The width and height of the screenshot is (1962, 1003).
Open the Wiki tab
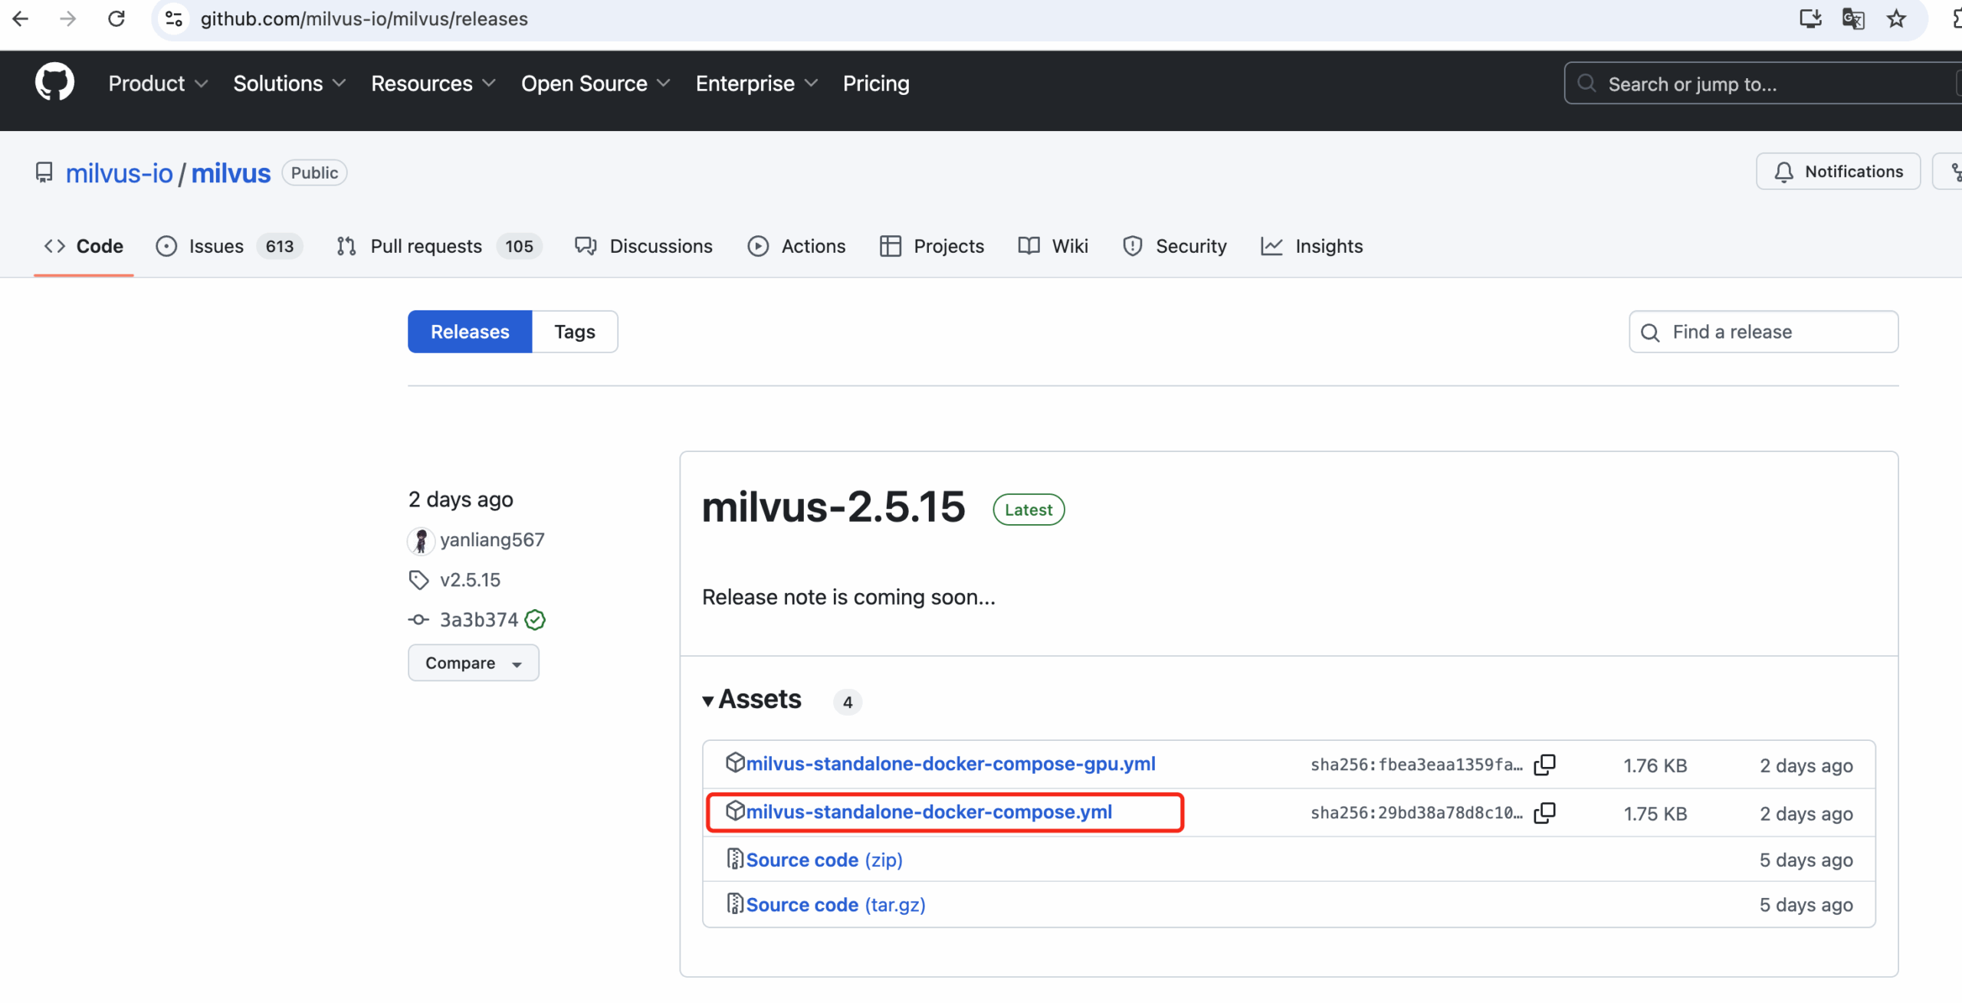click(1053, 246)
